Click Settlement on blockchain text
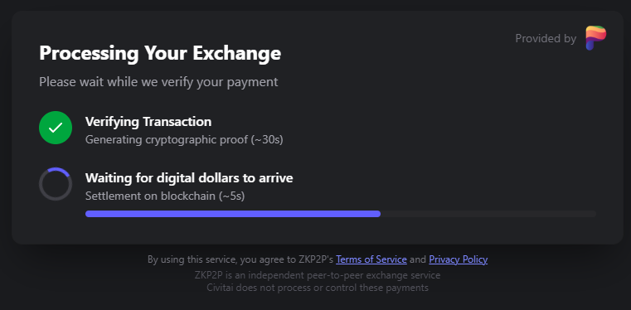631x310 pixels. pyautogui.click(x=151, y=196)
